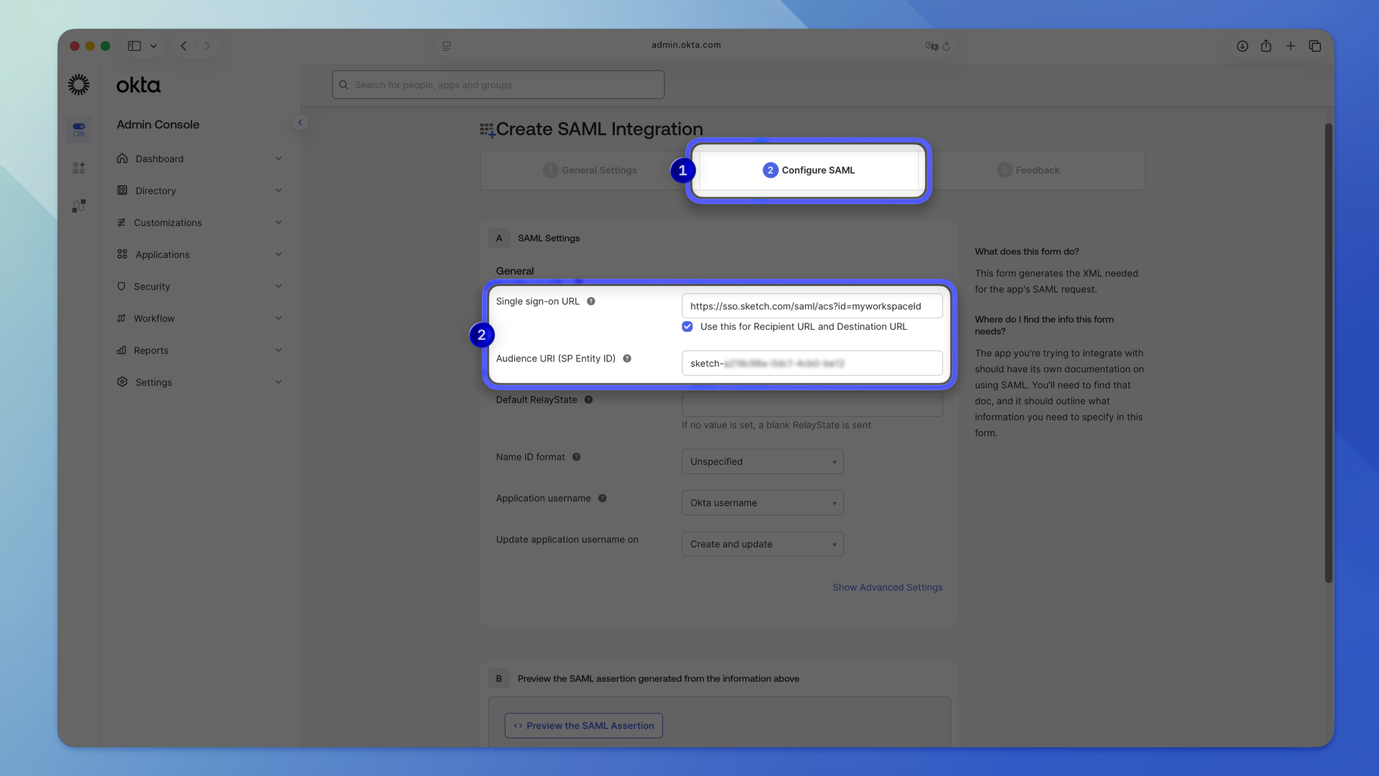Click the help icon next to Application username
Image resolution: width=1379 pixels, height=776 pixels.
point(603,498)
